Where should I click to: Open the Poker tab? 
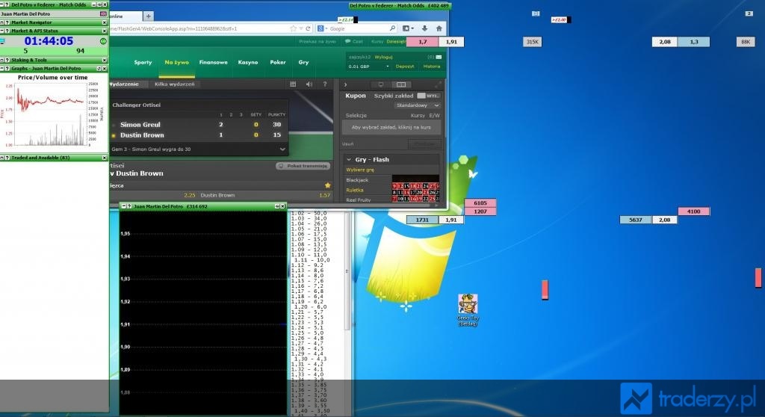[278, 63]
